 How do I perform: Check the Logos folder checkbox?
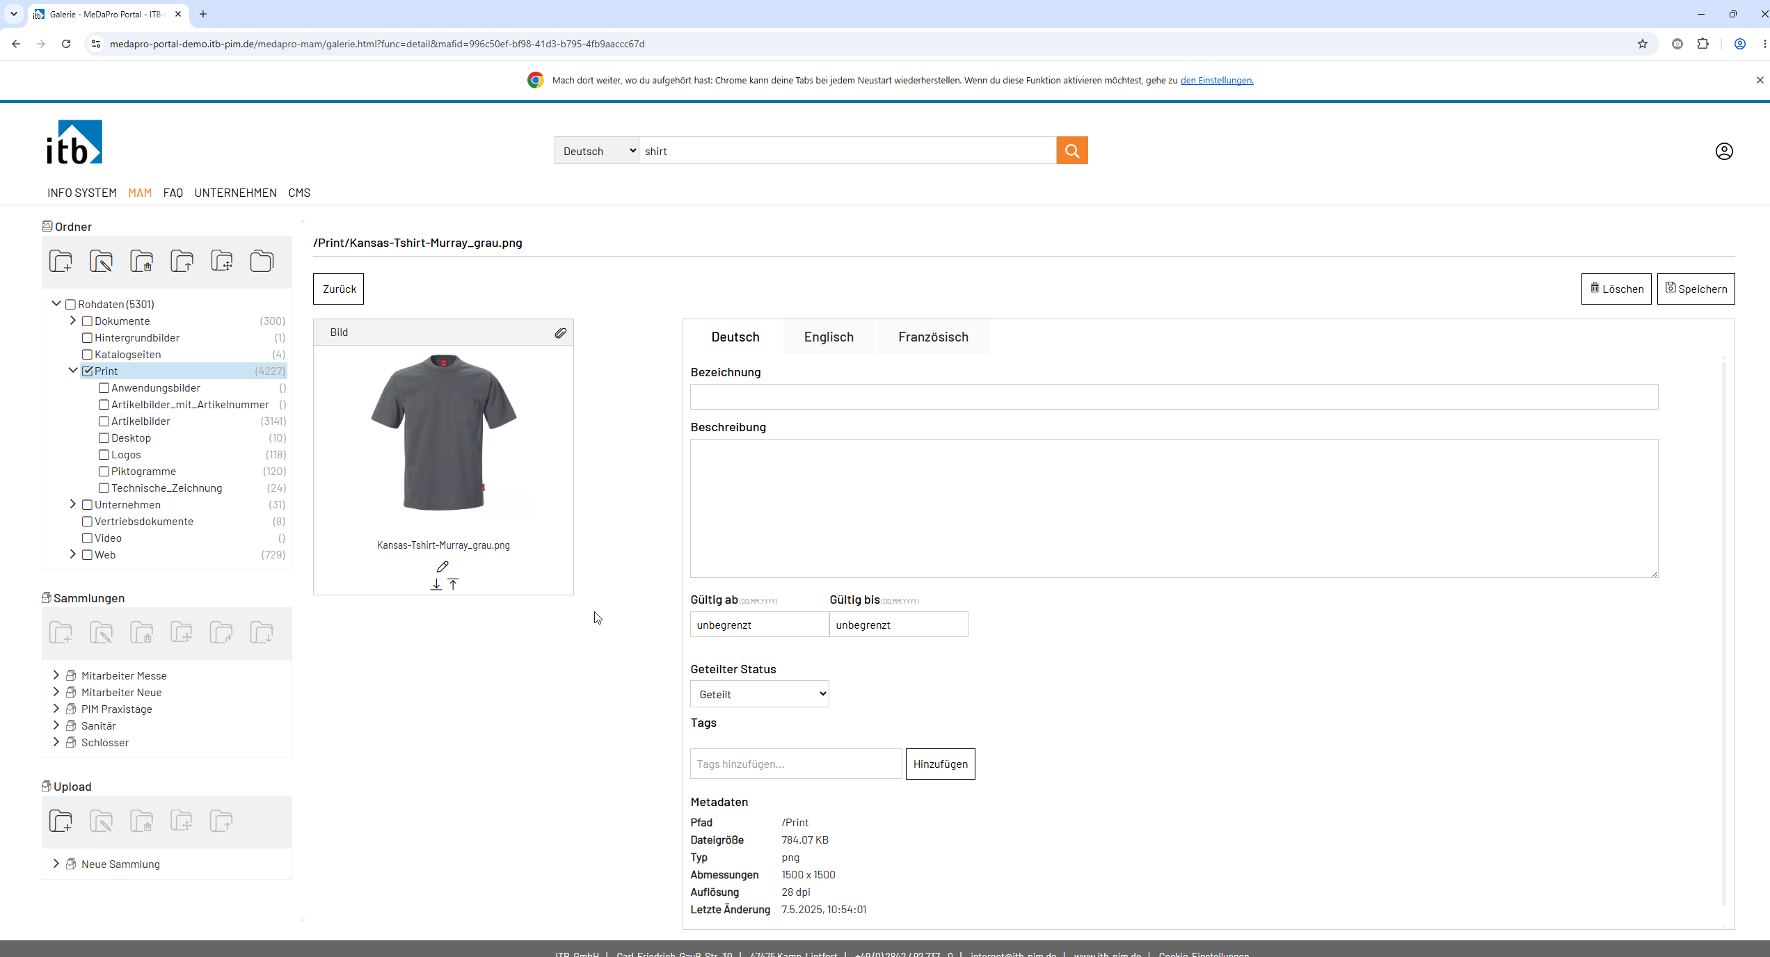click(104, 455)
